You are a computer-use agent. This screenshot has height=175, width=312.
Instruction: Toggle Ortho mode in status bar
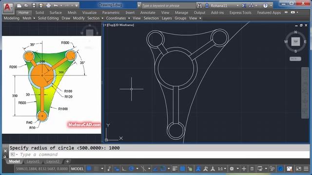pyautogui.click(x=124, y=169)
